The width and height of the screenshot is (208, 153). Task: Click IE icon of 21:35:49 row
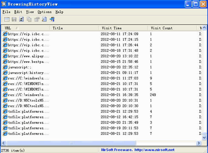pos(5,123)
